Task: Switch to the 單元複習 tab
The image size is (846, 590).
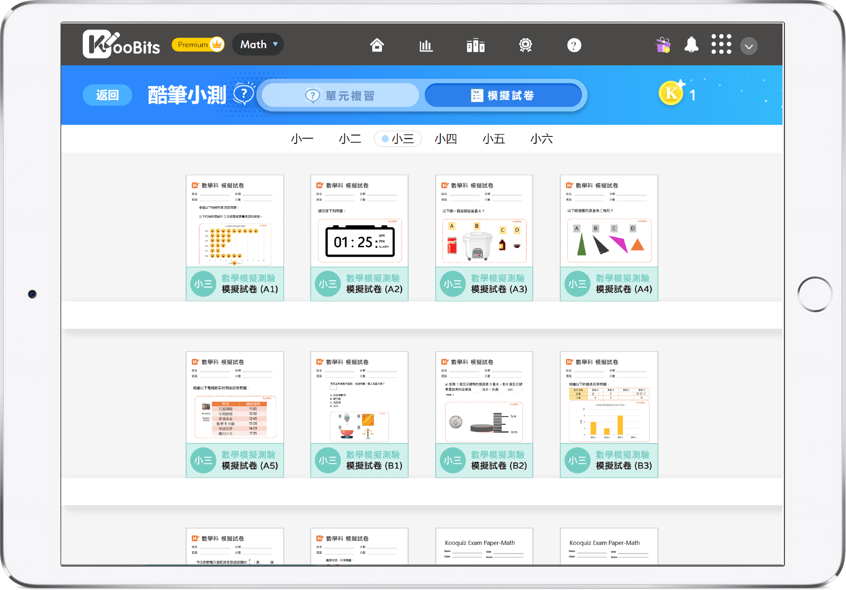Action: [340, 95]
